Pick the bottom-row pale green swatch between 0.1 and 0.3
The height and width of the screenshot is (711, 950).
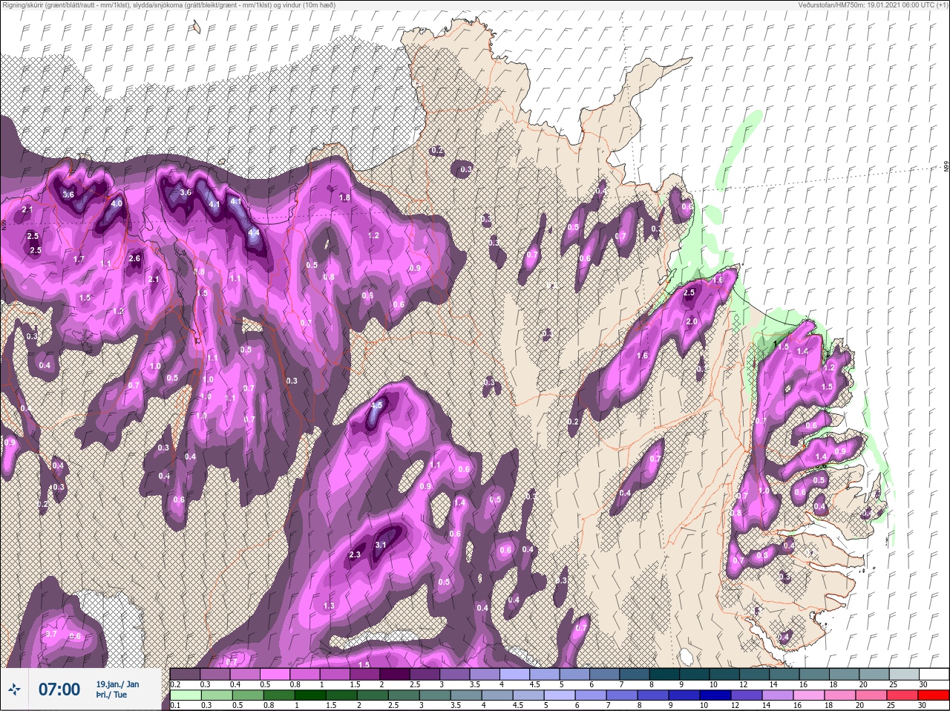point(185,695)
